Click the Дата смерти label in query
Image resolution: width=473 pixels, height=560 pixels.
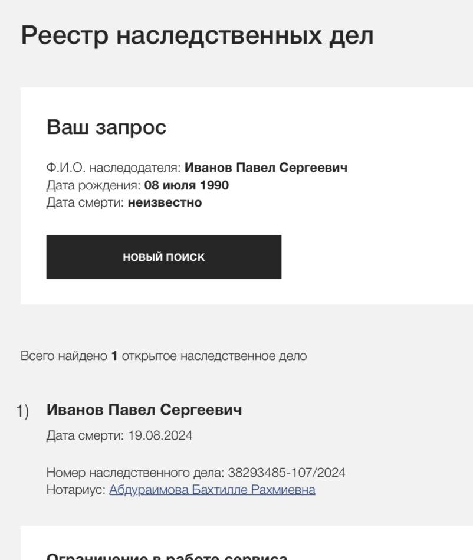85,202
